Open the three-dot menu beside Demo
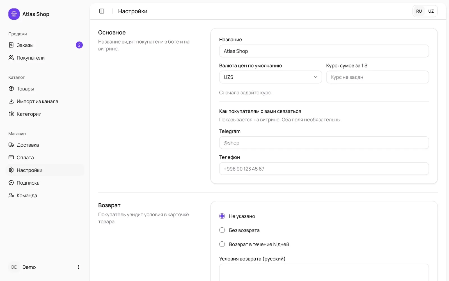The height and width of the screenshot is (281, 449). (79, 267)
